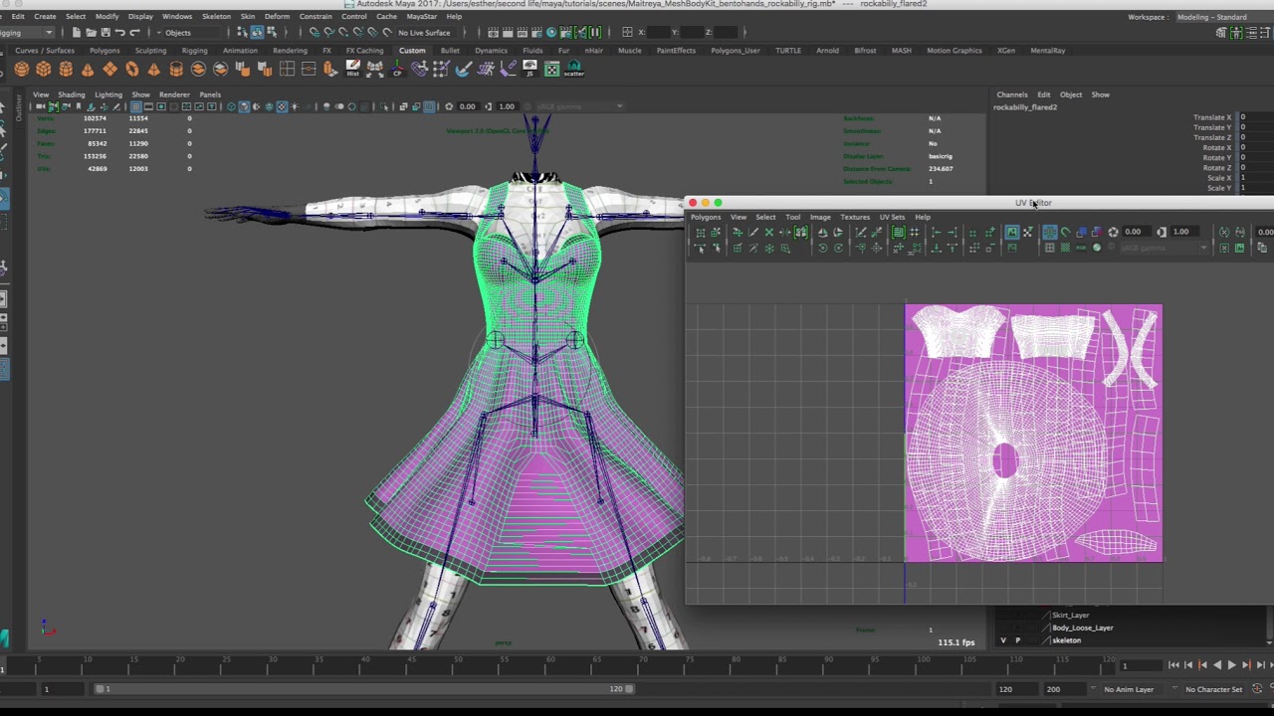Image resolution: width=1274 pixels, height=716 pixels.
Task: Open UV Editor sRGB gamma dropdown
Action: (1165, 248)
